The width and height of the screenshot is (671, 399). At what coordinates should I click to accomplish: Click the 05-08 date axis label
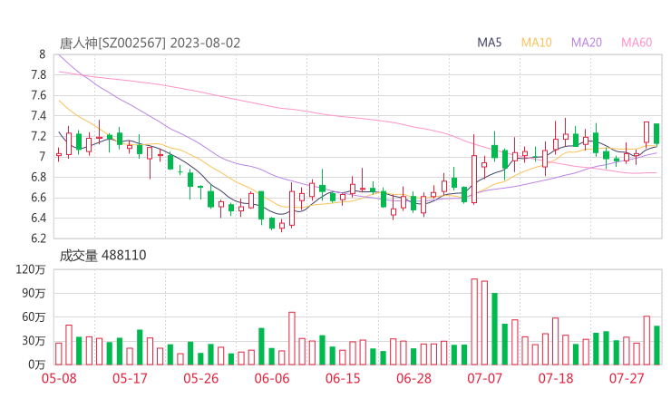point(59,378)
